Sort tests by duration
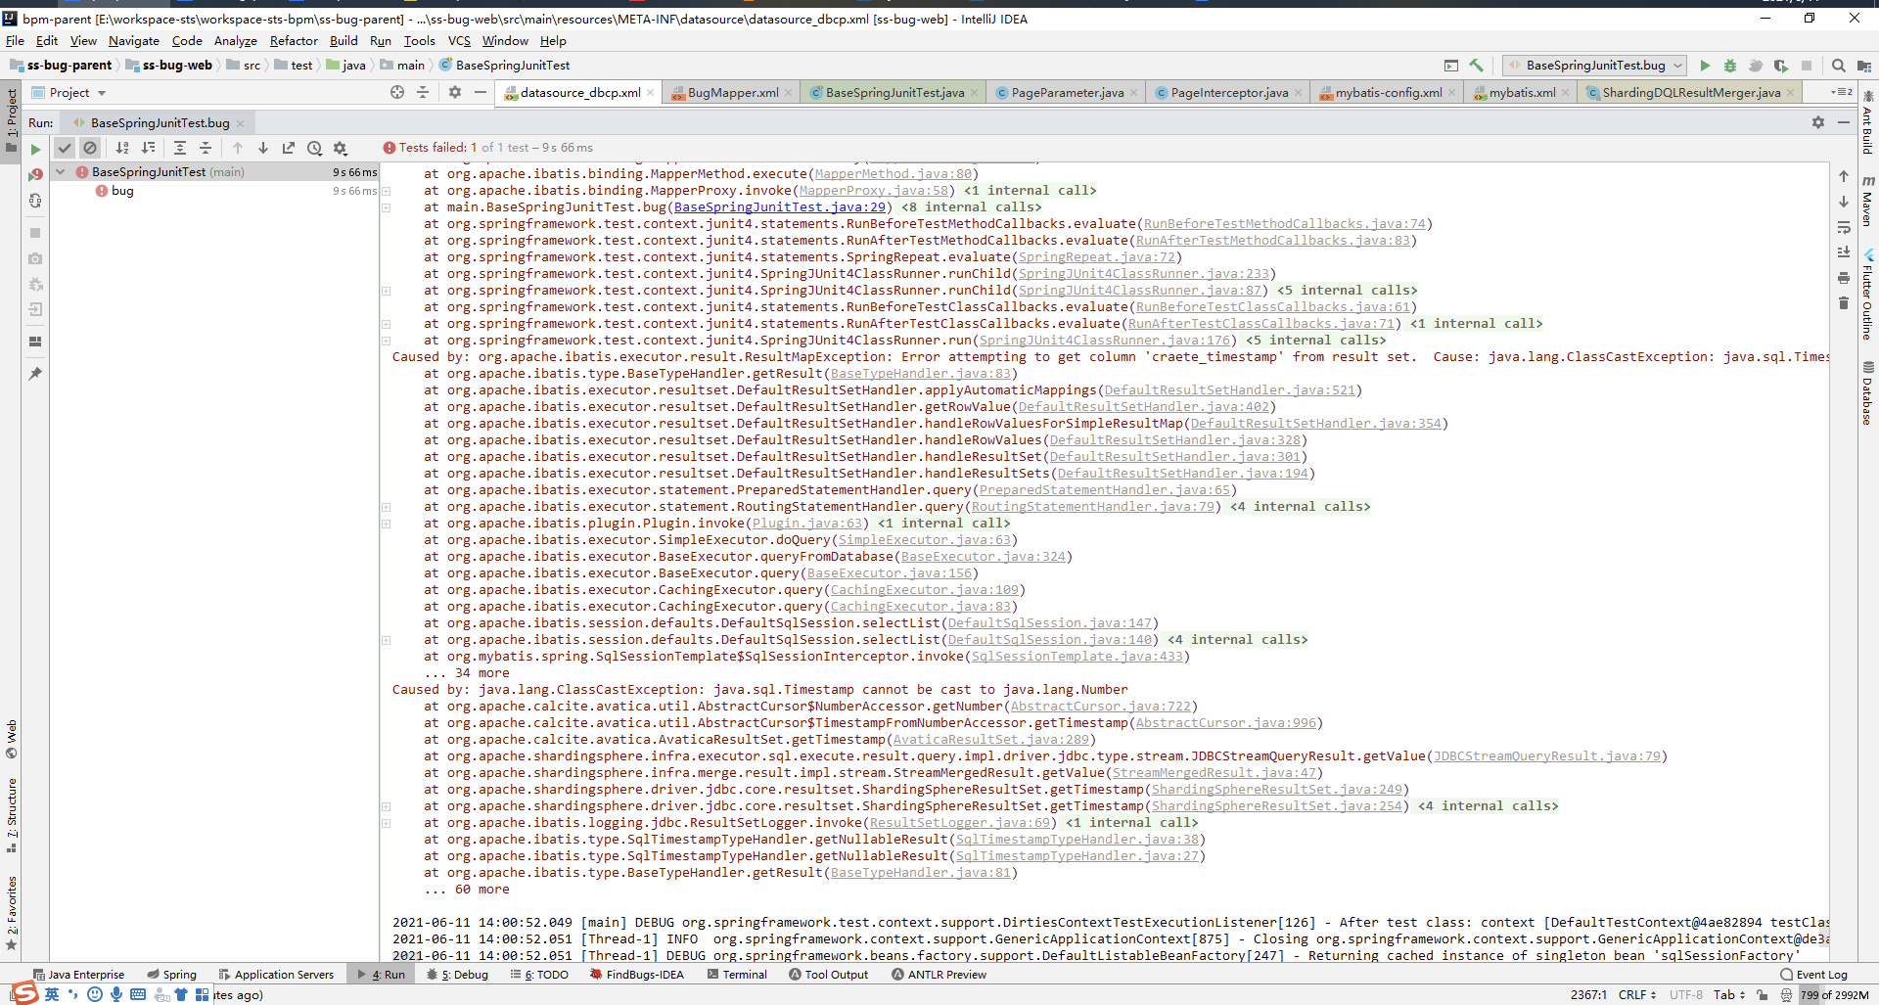This screenshot has height=1005, width=1879. point(148,148)
